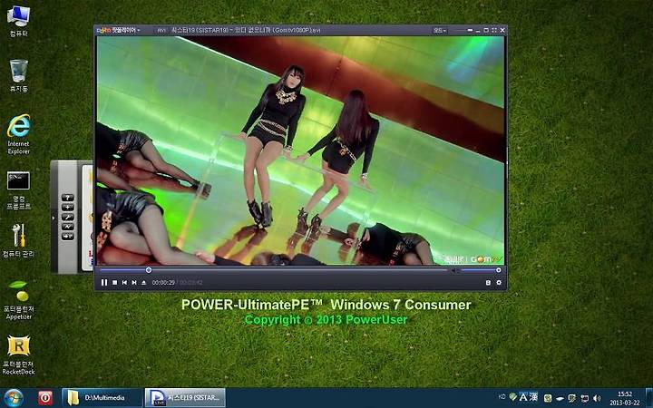
Task: Click the Show desktop strip
Action: pyautogui.click(x=648, y=398)
